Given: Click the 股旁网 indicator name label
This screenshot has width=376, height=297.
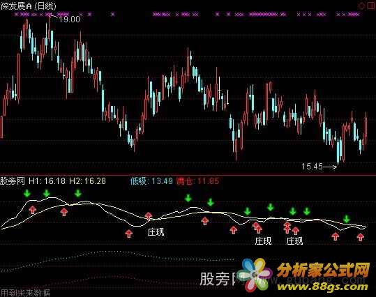Looking at the screenshot, I should tap(13, 181).
